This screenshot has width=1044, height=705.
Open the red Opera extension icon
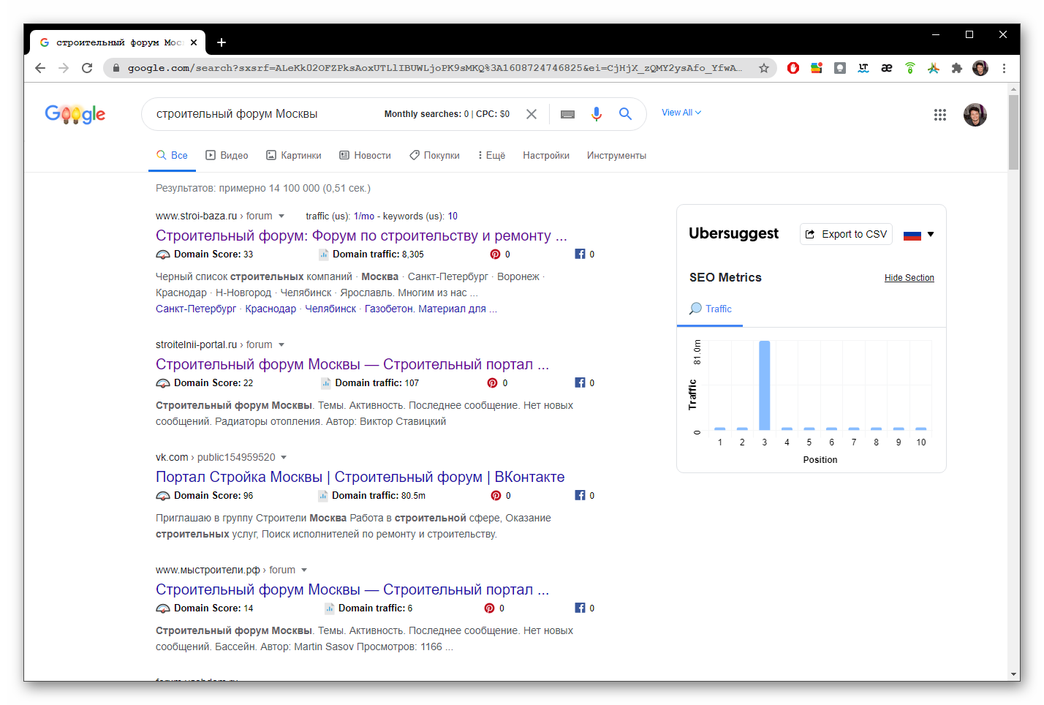point(793,68)
